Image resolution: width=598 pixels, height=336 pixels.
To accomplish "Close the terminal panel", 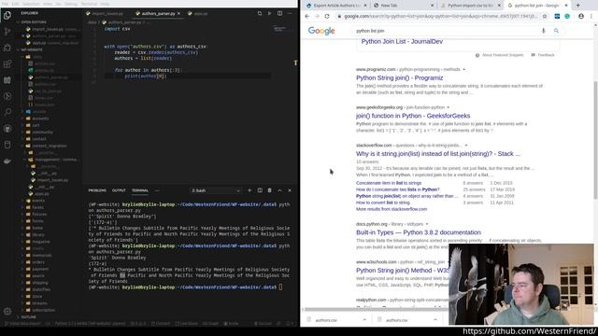I will coord(290,190).
